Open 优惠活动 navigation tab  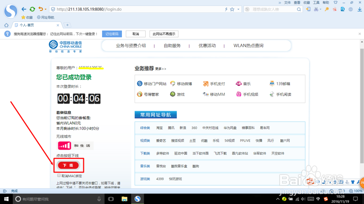(207, 46)
